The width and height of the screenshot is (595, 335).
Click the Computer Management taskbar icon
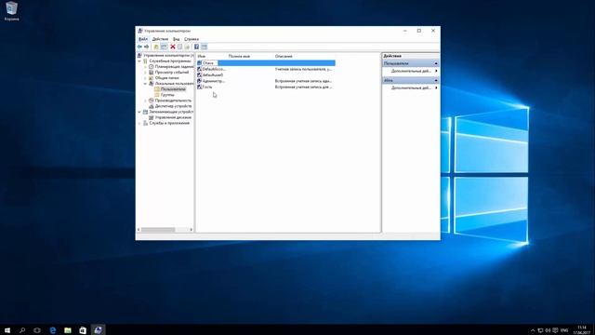coord(98,330)
